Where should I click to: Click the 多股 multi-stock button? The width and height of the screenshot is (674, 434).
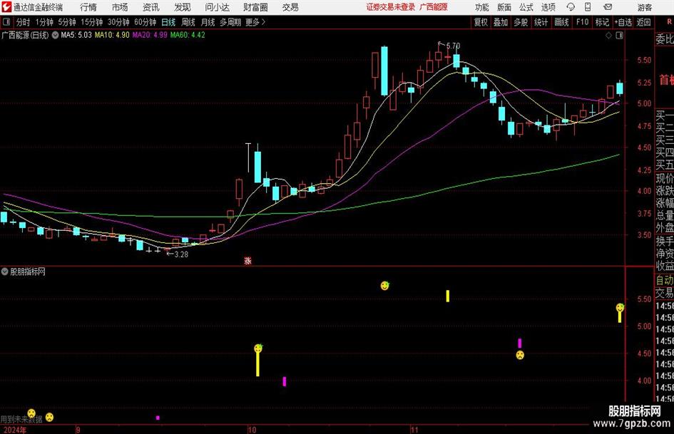click(x=521, y=22)
